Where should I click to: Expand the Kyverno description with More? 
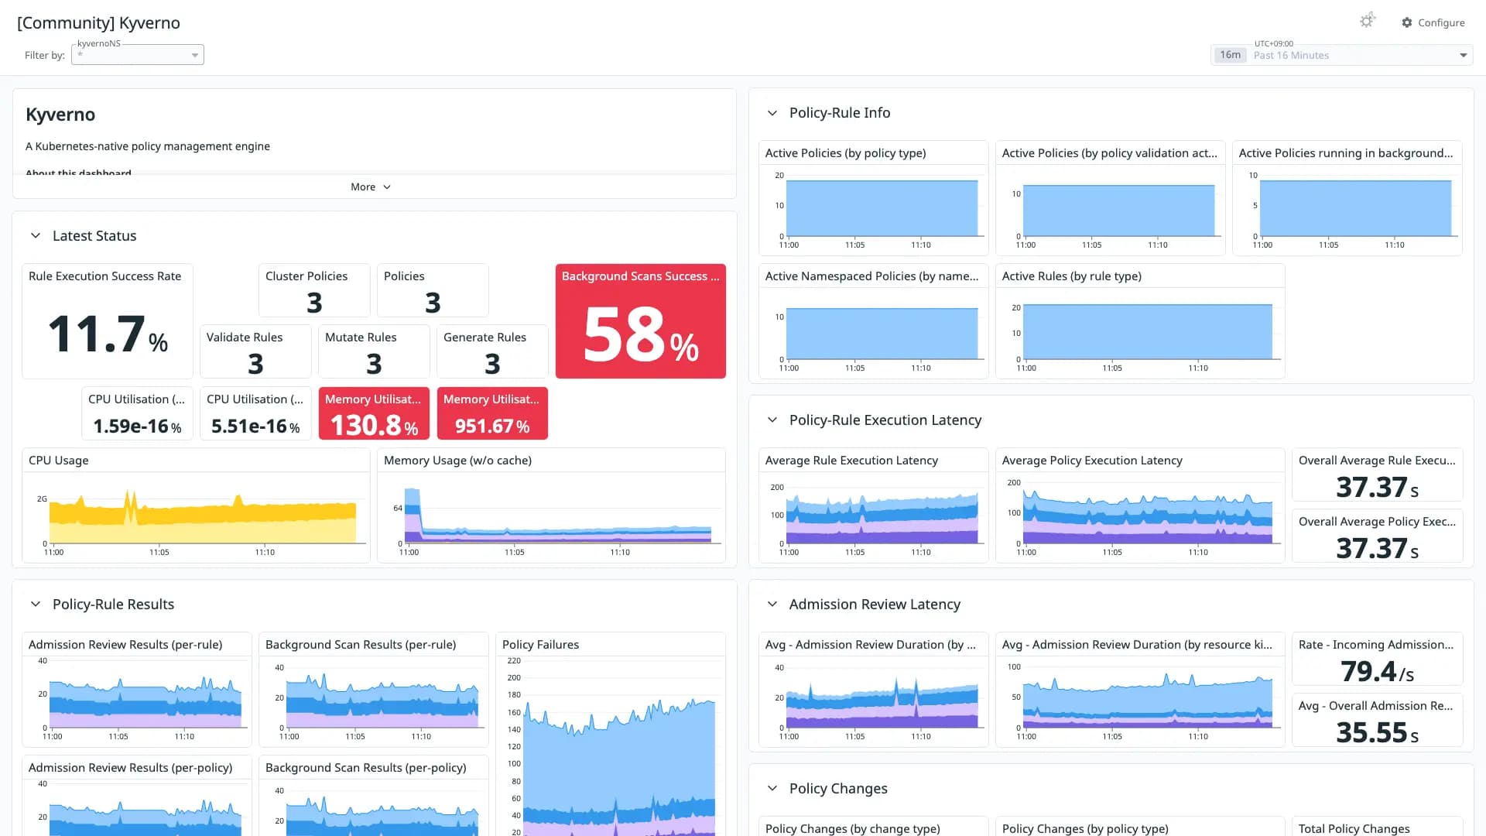(x=371, y=187)
